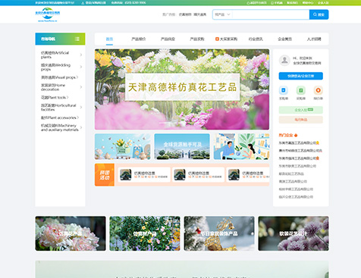The image size is (361, 278).
Task: Click the blue login/register button in the user panel
Action: tap(300, 76)
